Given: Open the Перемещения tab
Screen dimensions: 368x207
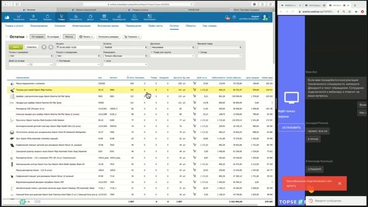Looking at the screenshot, I should pos(133,26).
